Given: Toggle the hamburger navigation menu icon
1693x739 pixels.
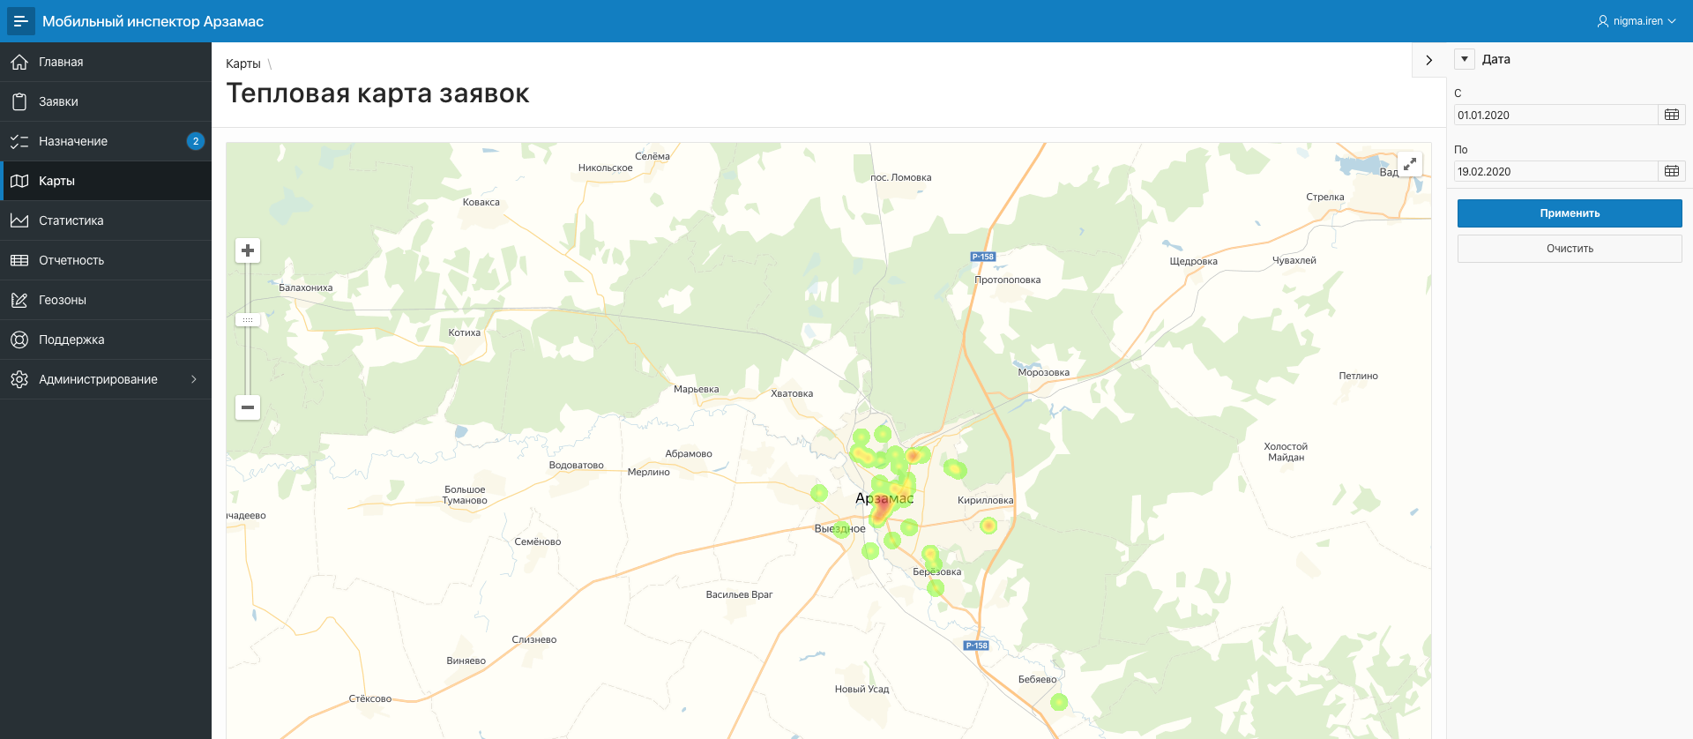Looking at the screenshot, I should (21, 21).
